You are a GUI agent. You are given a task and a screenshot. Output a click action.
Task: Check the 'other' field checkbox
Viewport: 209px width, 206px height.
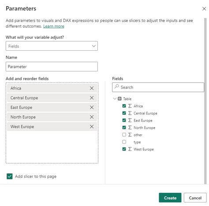click(x=124, y=135)
